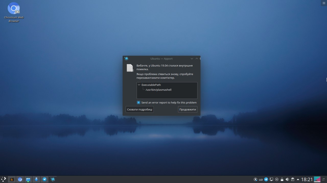The height and width of the screenshot is (183, 327).
Task: Open the network connections tray icon
Action: (271, 179)
